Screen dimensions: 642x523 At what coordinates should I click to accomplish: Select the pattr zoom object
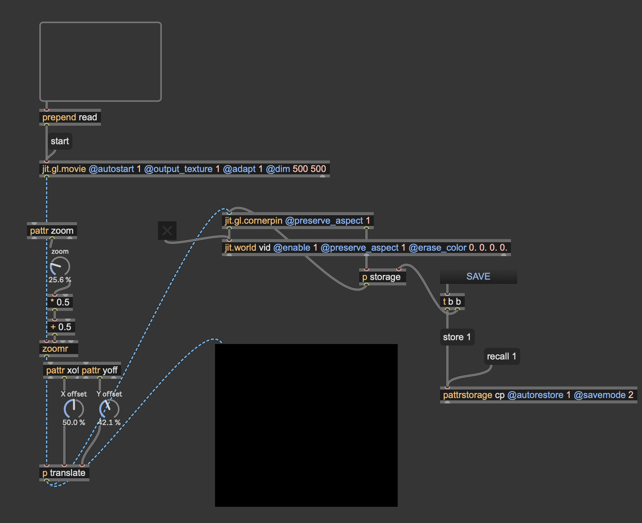click(x=52, y=231)
